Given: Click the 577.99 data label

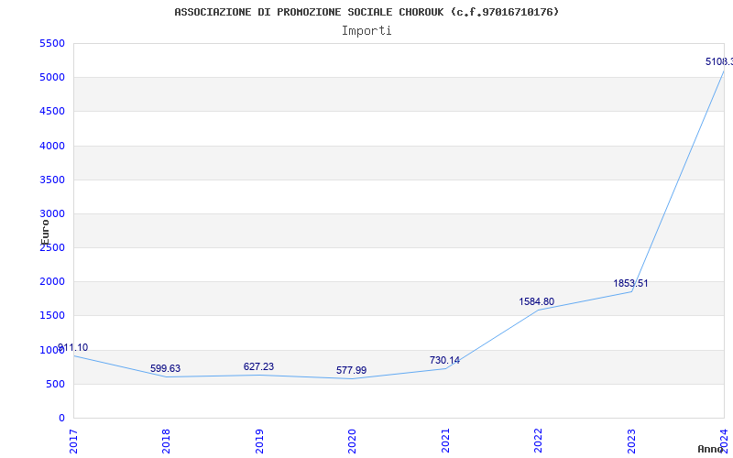Looking at the screenshot, I should 351,371.
